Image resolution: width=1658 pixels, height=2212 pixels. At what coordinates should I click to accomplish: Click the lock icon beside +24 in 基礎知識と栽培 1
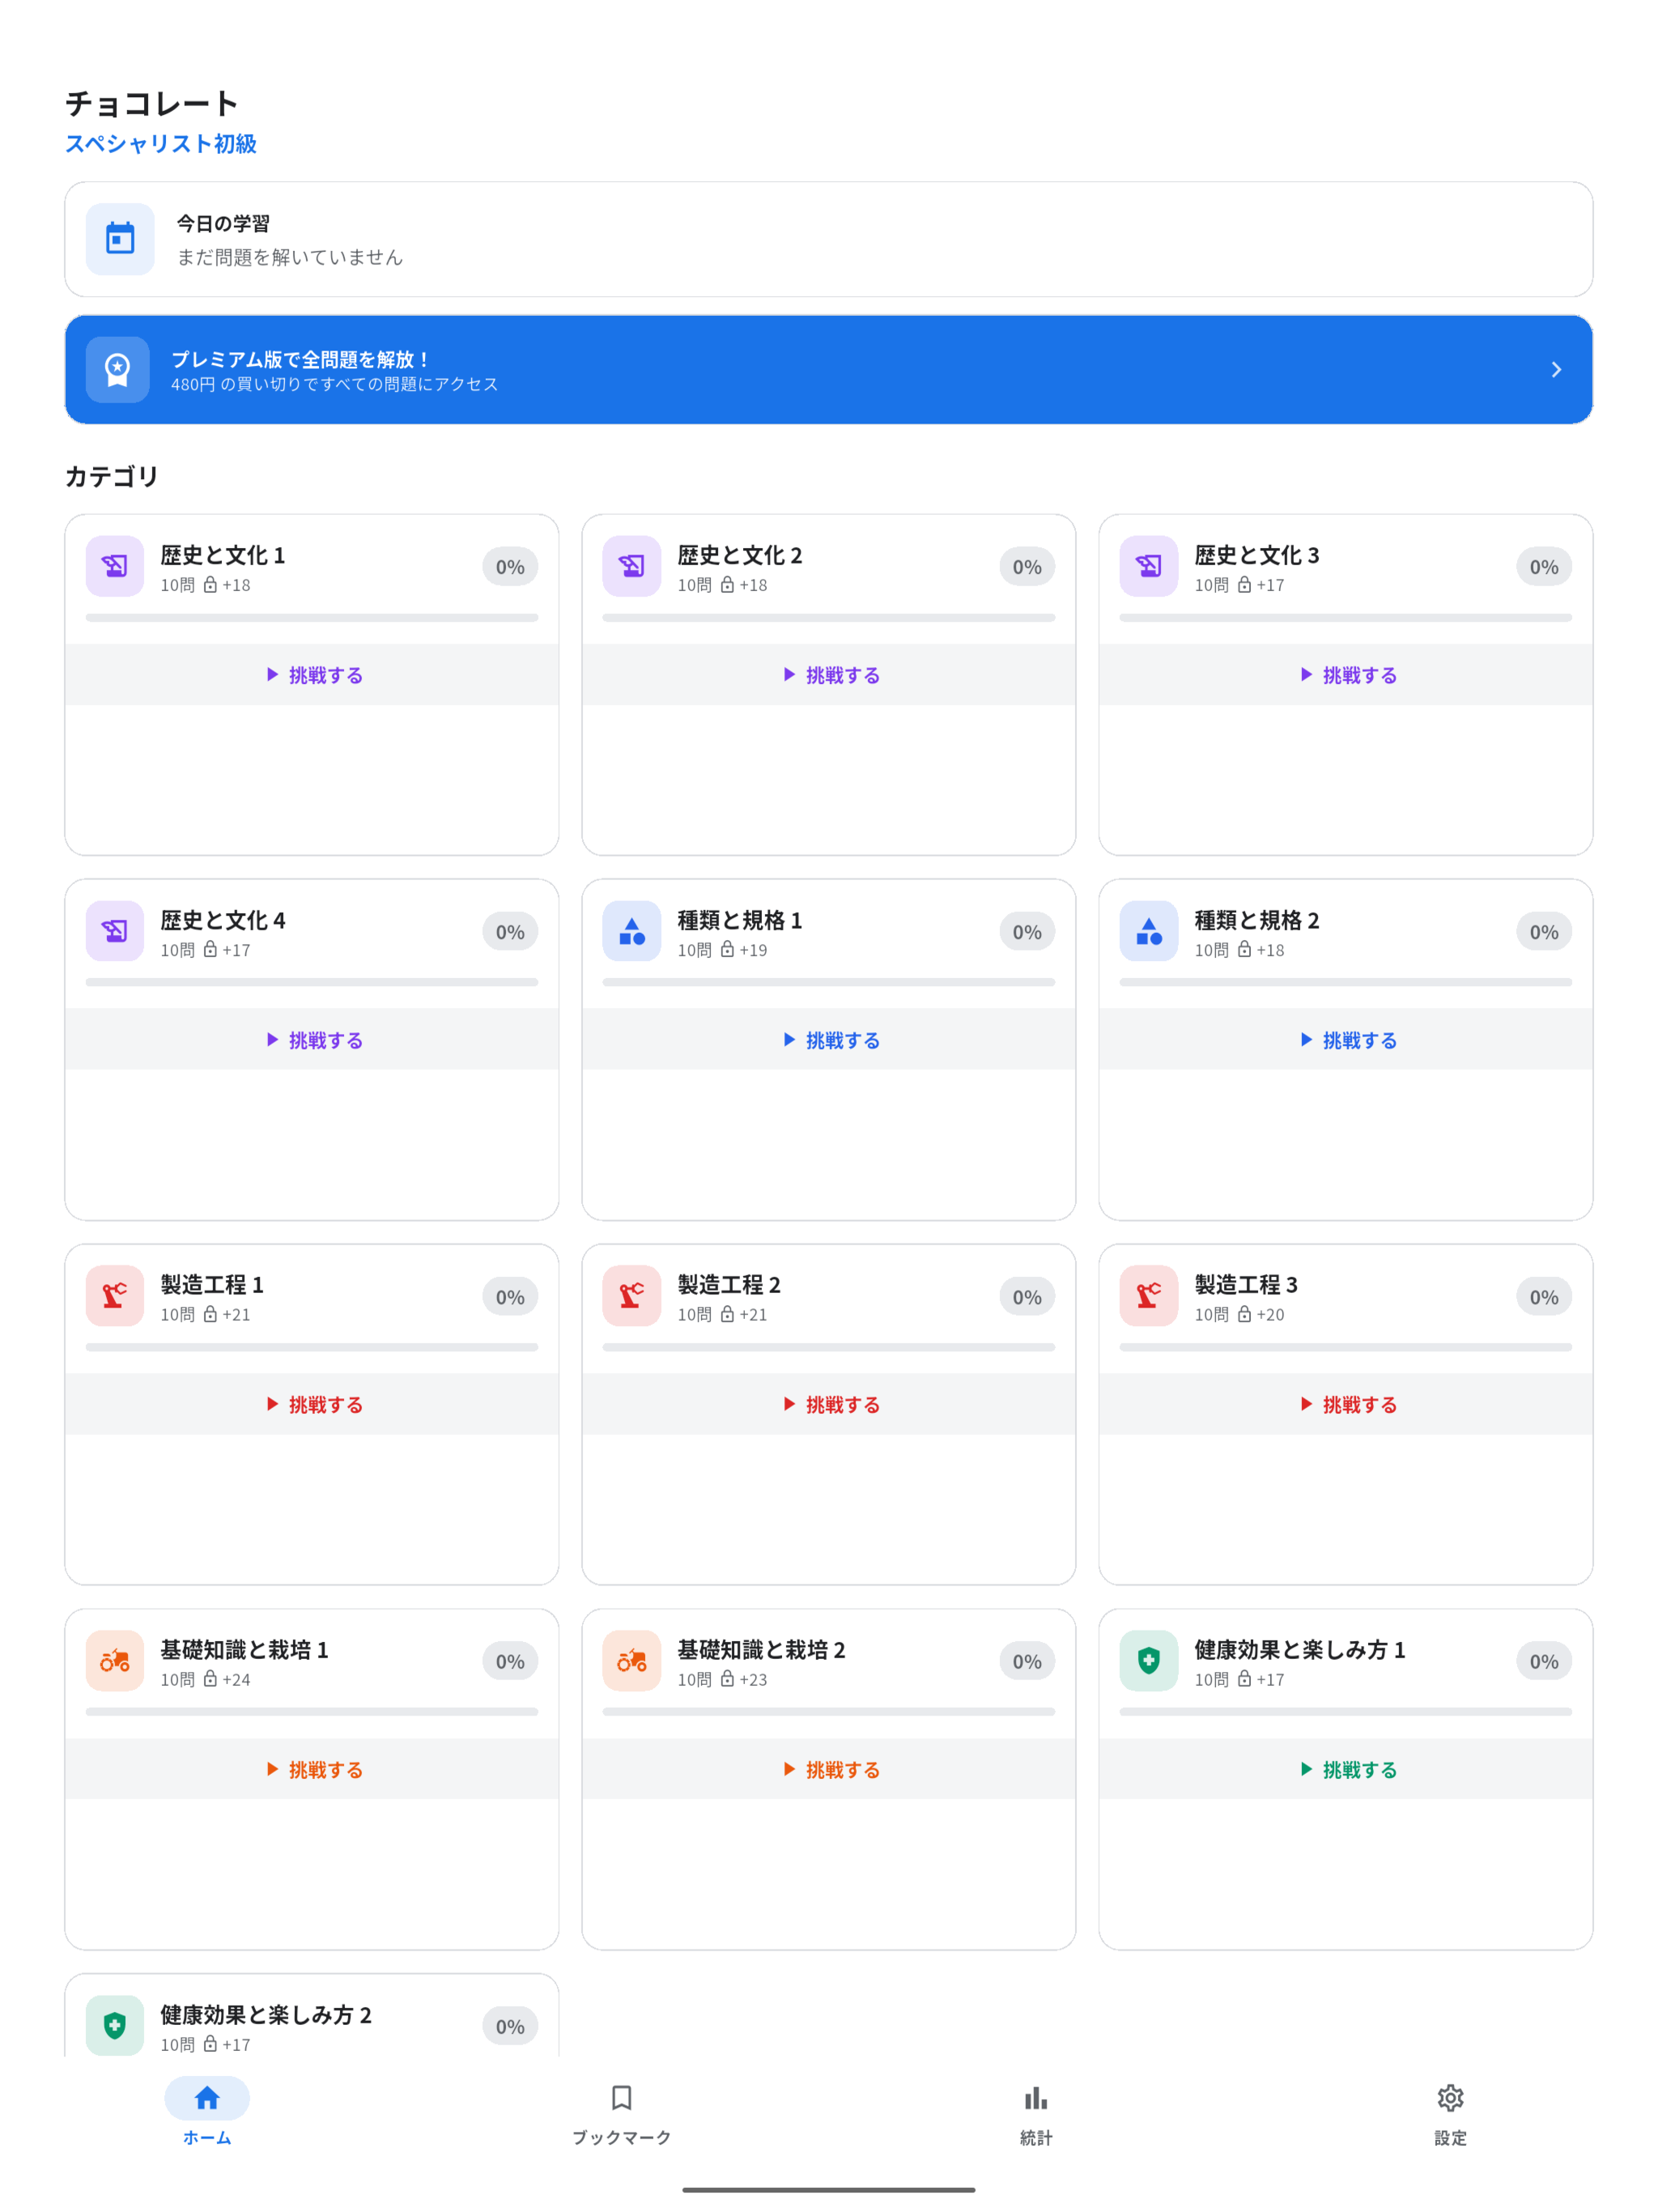(210, 1680)
